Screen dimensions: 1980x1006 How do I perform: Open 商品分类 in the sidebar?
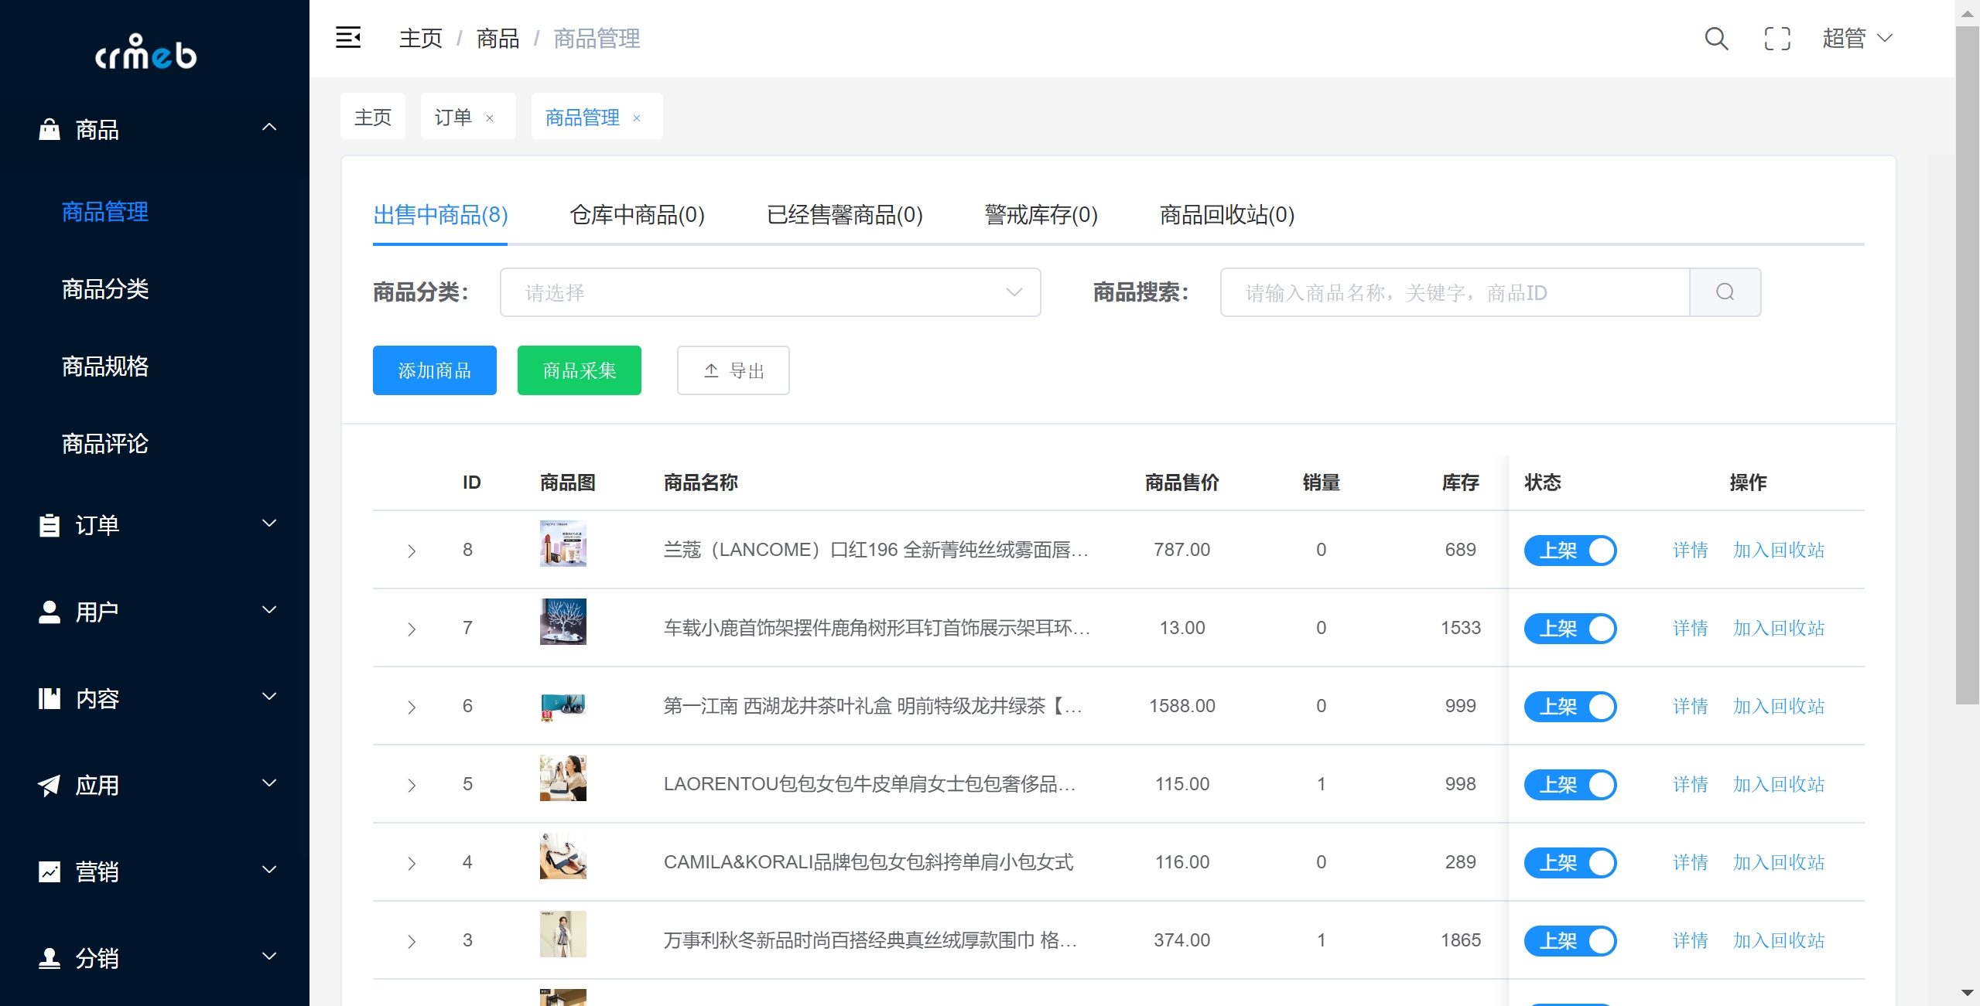tap(105, 289)
